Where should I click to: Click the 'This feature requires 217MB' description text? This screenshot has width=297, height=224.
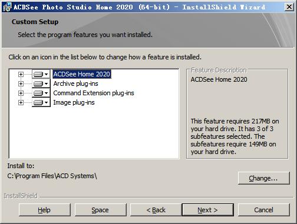pos(235,136)
